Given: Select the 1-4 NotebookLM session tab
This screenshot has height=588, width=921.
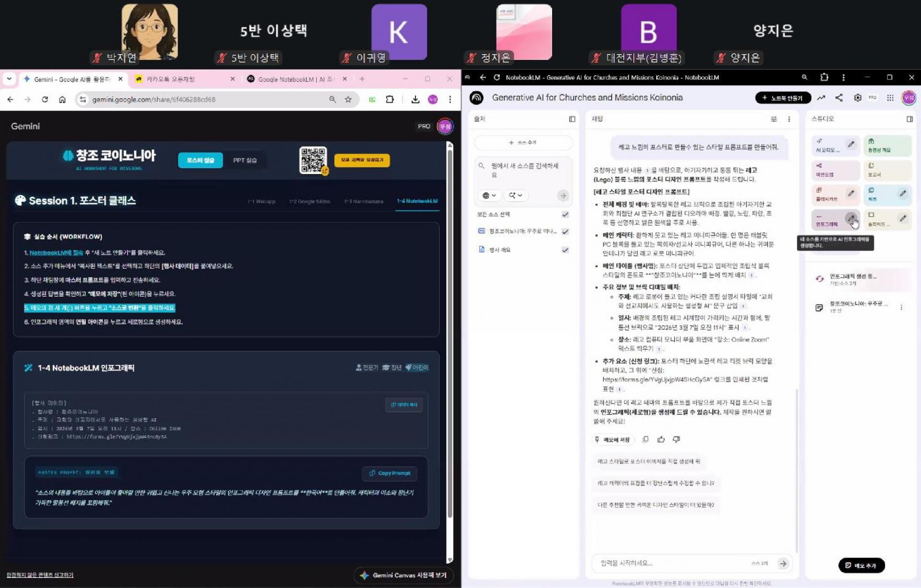Looking at the screenshot, I should click(x=417, y=201).
